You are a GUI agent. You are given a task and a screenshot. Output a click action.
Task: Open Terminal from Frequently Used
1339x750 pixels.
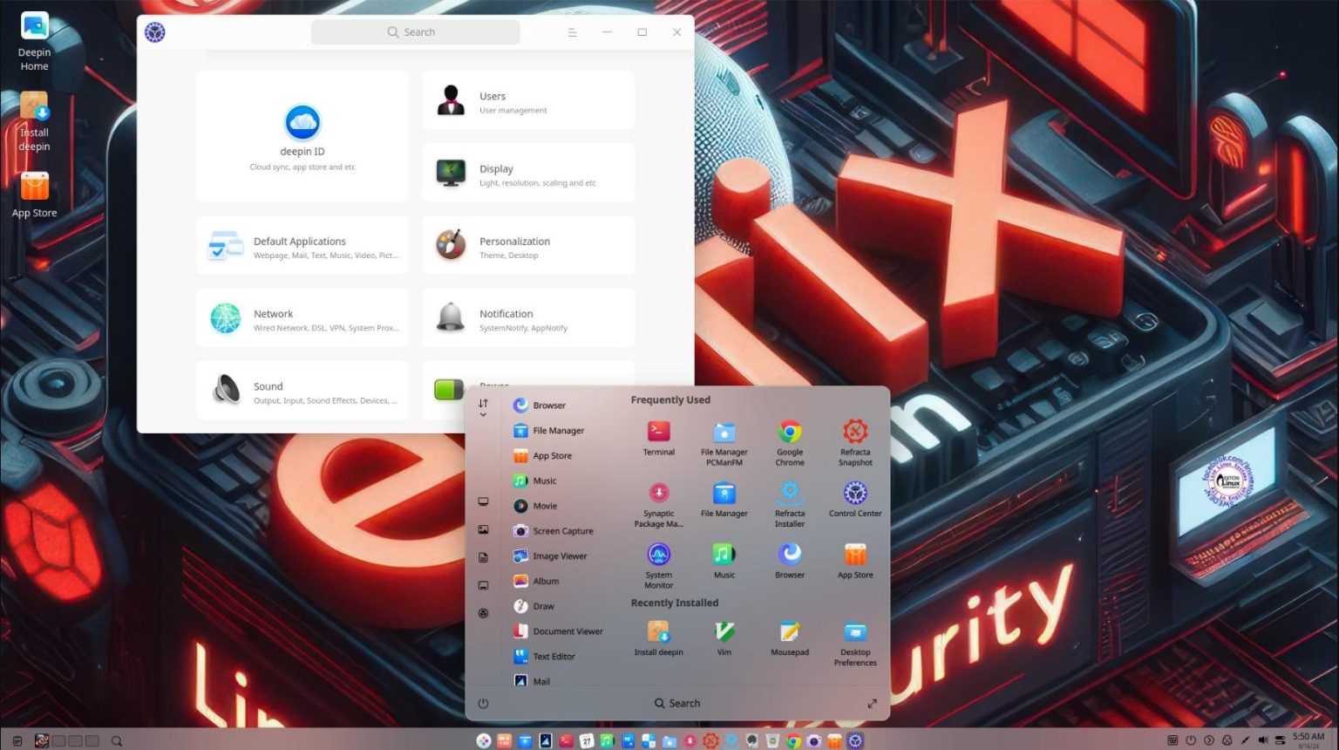pos(658,436)
